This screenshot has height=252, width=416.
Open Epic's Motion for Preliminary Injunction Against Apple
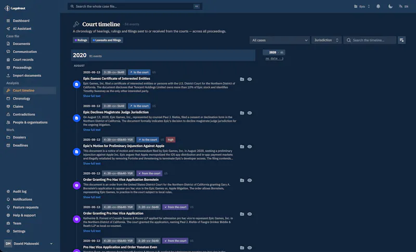pyautogui.click(x=124, y=146)
